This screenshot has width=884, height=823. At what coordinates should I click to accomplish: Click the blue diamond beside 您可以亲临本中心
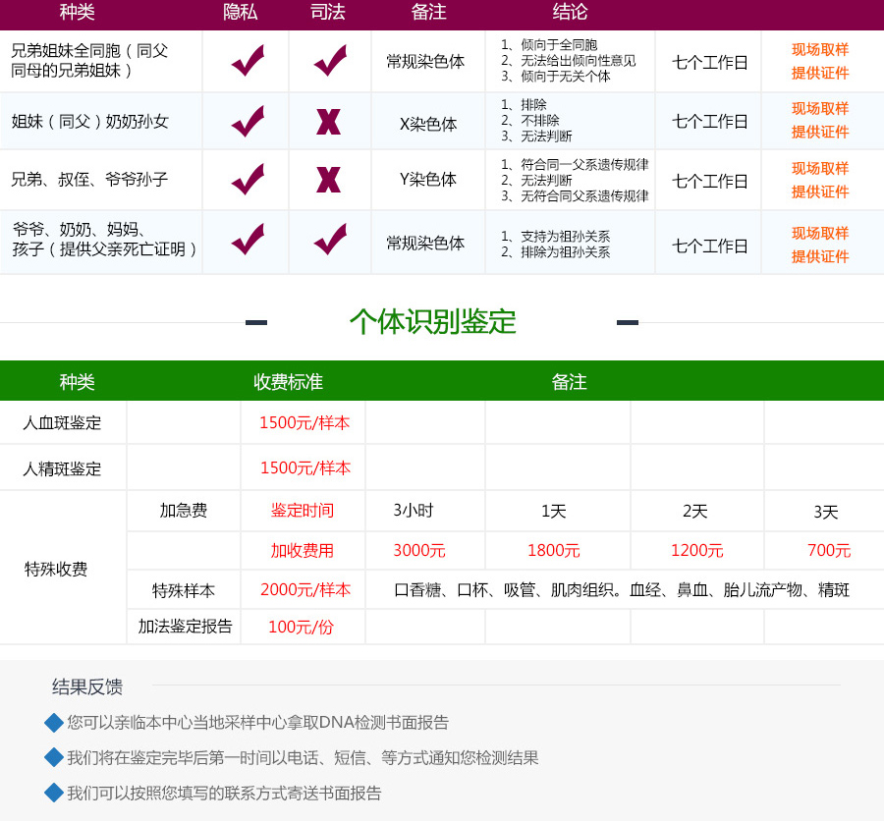[x=54, y=723]
